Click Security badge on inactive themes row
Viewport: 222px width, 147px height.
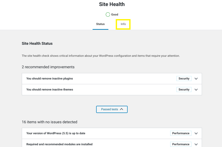184,89
